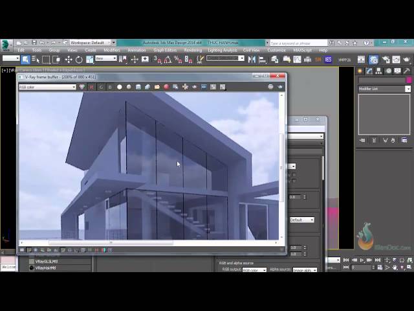Toggle the red channel in V-Ray frame buffer

[x=91, y=87]
